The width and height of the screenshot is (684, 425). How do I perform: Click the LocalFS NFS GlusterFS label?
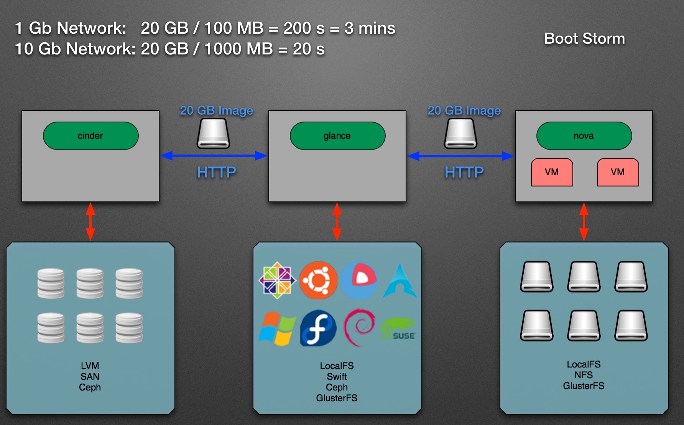point(584,375)
